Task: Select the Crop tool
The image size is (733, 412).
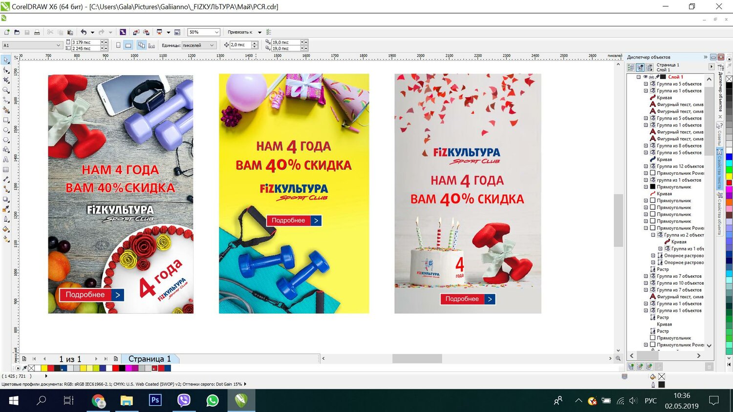Action: click(x=6, y=80)
